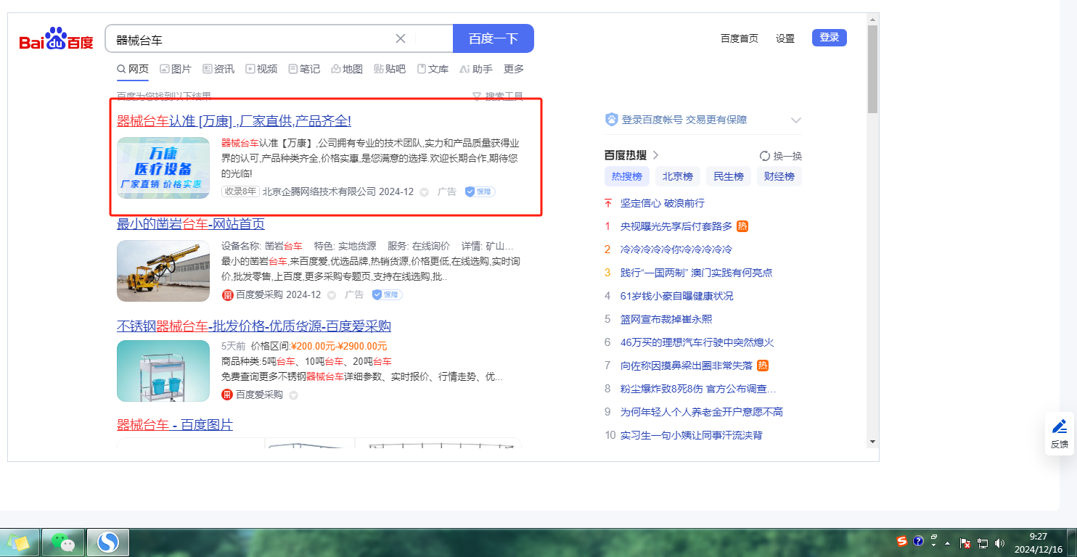Open dropdown arrow beside 北京企腾网络技术有限公司
Screen dimensions: 1077x557
(x=425, y=192)
